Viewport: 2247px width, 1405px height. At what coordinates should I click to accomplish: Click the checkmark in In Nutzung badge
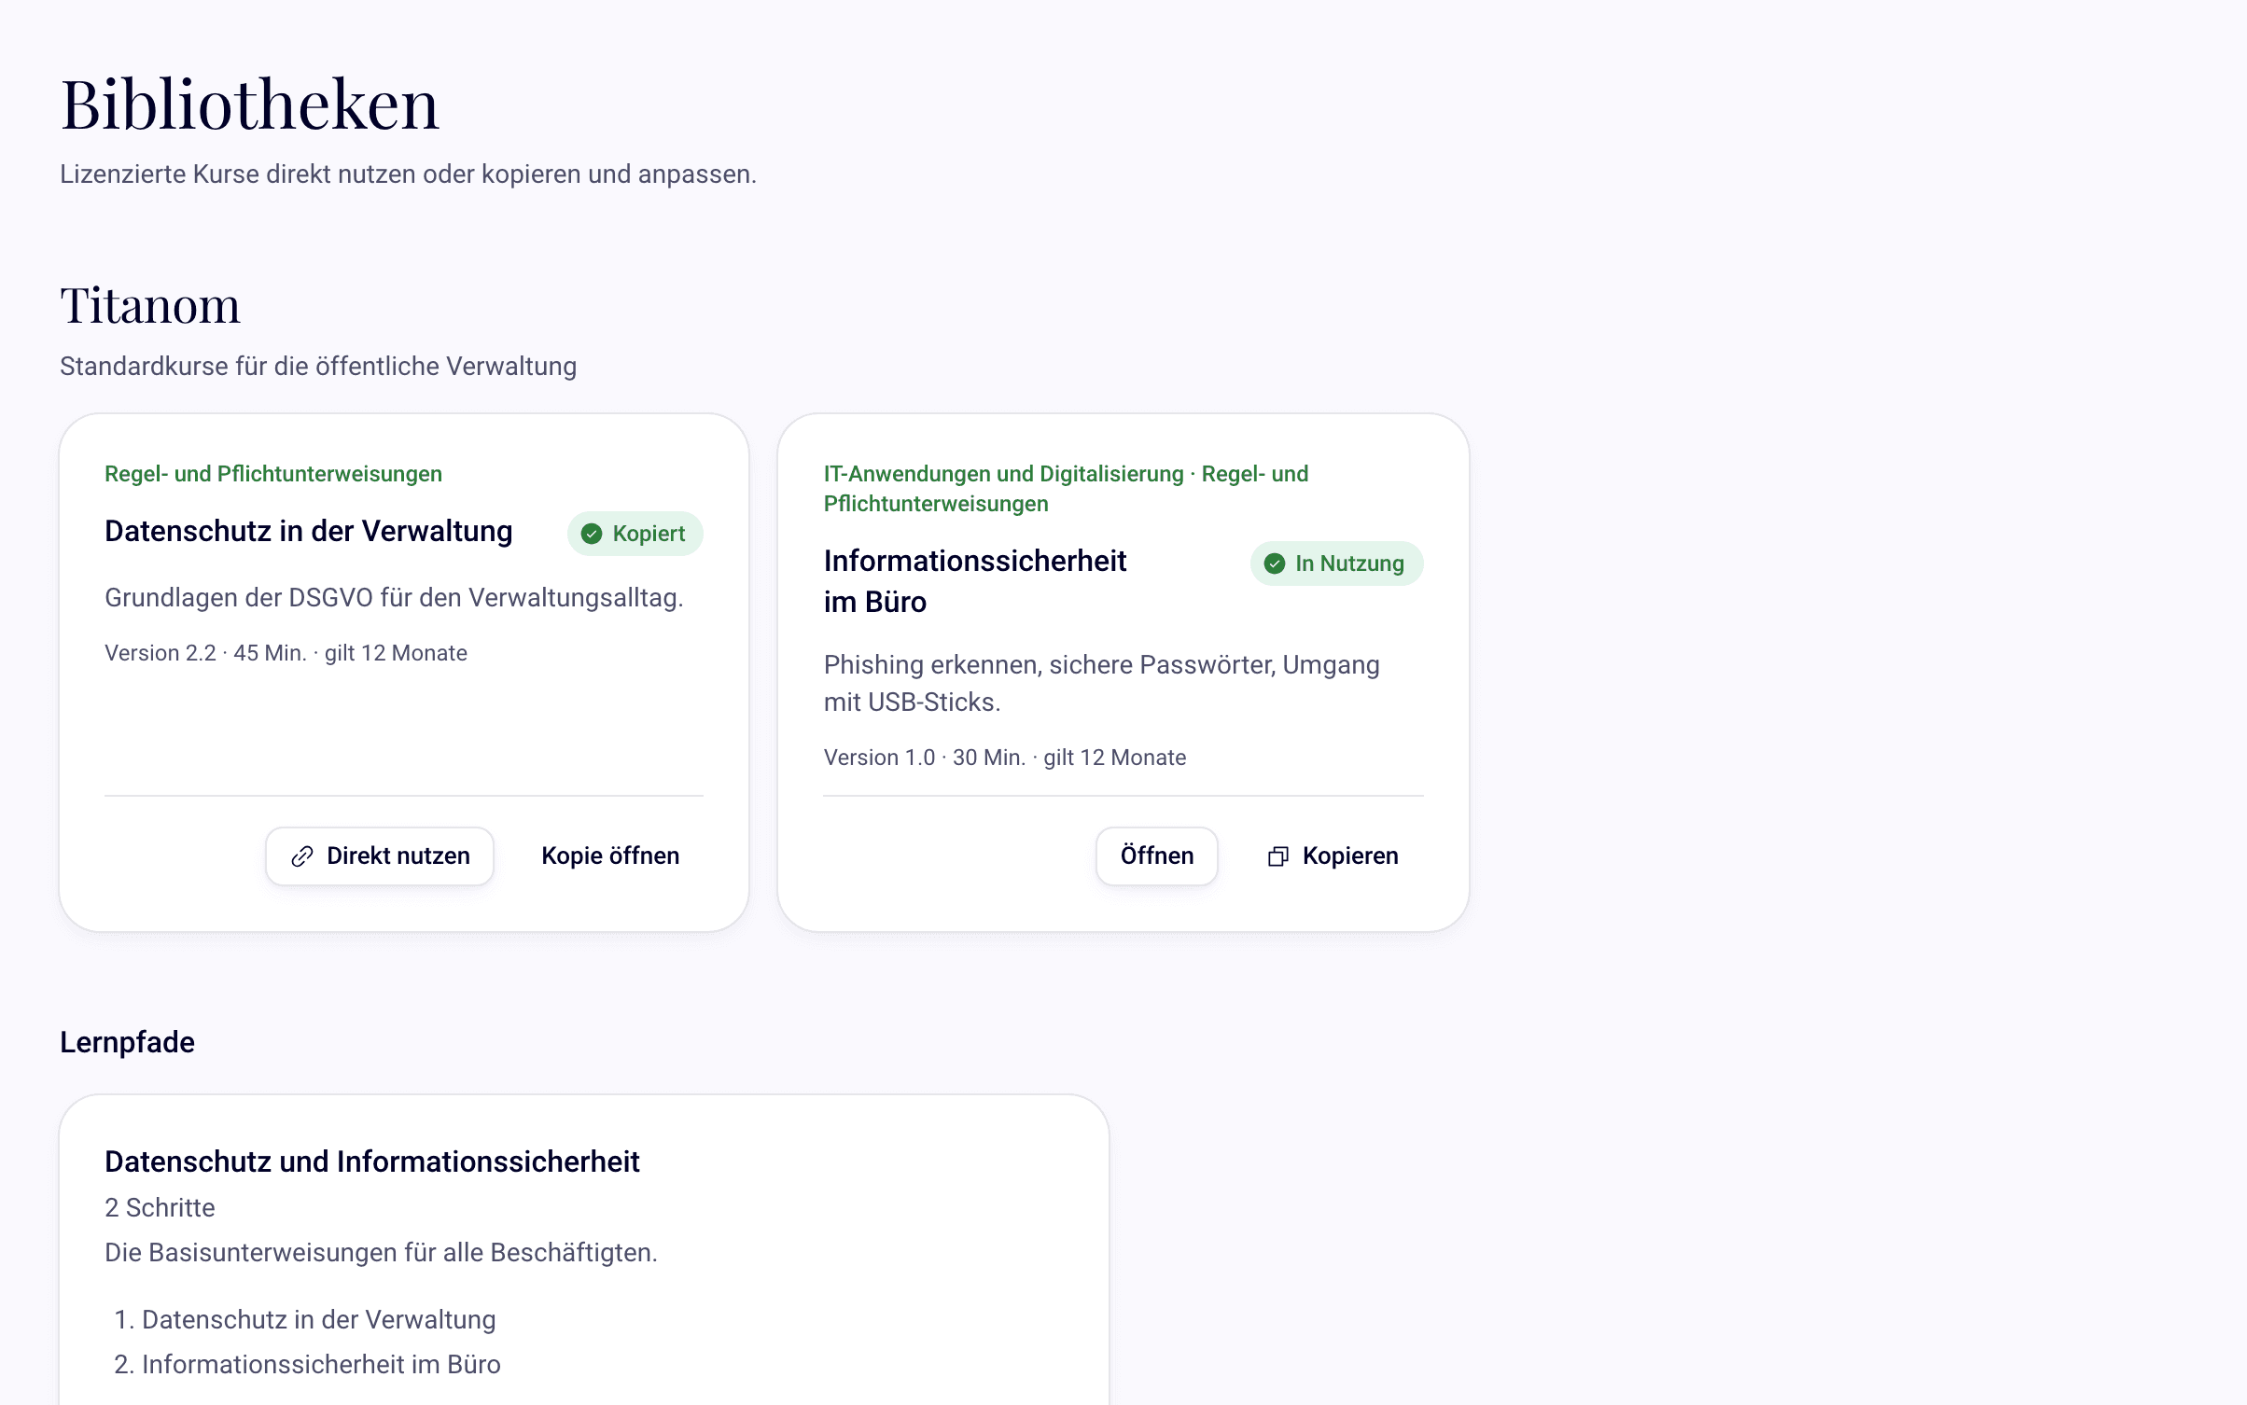1275,563
